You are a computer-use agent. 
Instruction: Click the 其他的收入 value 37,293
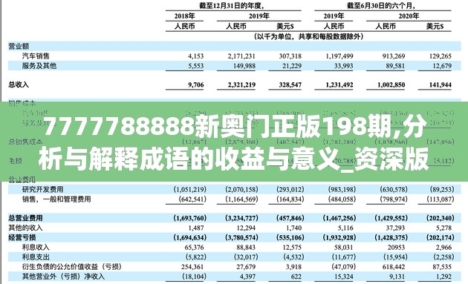click(x=395, y=228)
